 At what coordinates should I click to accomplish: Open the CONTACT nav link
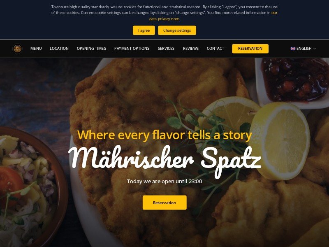[x=215, y=49]
